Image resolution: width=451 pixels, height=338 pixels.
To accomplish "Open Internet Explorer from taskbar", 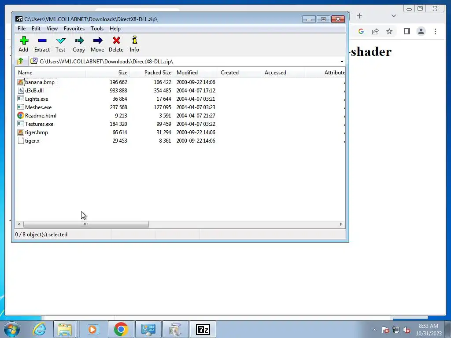I will coord(39,329).
